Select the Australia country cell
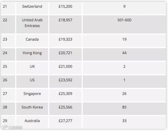Viewport: 168px width, 131px height. pos(32,122)
